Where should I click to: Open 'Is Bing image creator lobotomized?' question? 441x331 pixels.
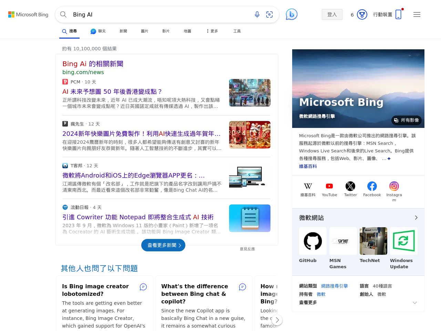point(95,290)
